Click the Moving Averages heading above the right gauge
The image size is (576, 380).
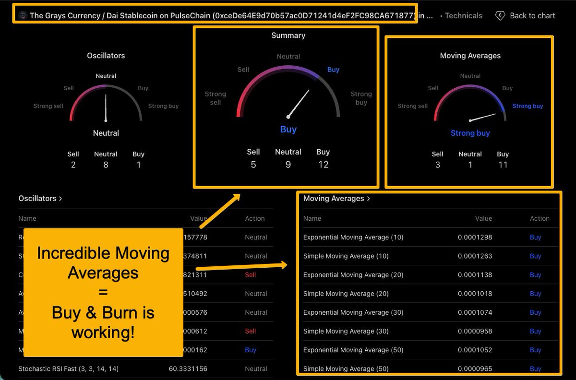click(470, 56)
